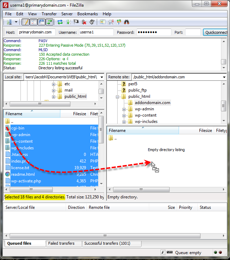230x260 pixels.
Task: Toggle the local directory tree display
Action: (34, 22)
